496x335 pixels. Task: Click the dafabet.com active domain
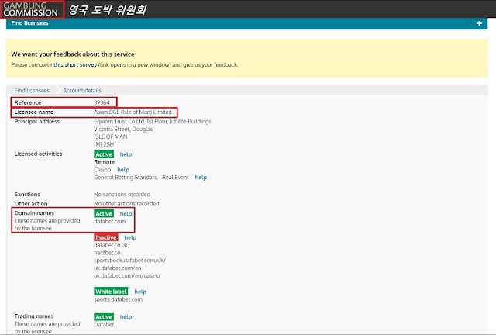[110, 222]
